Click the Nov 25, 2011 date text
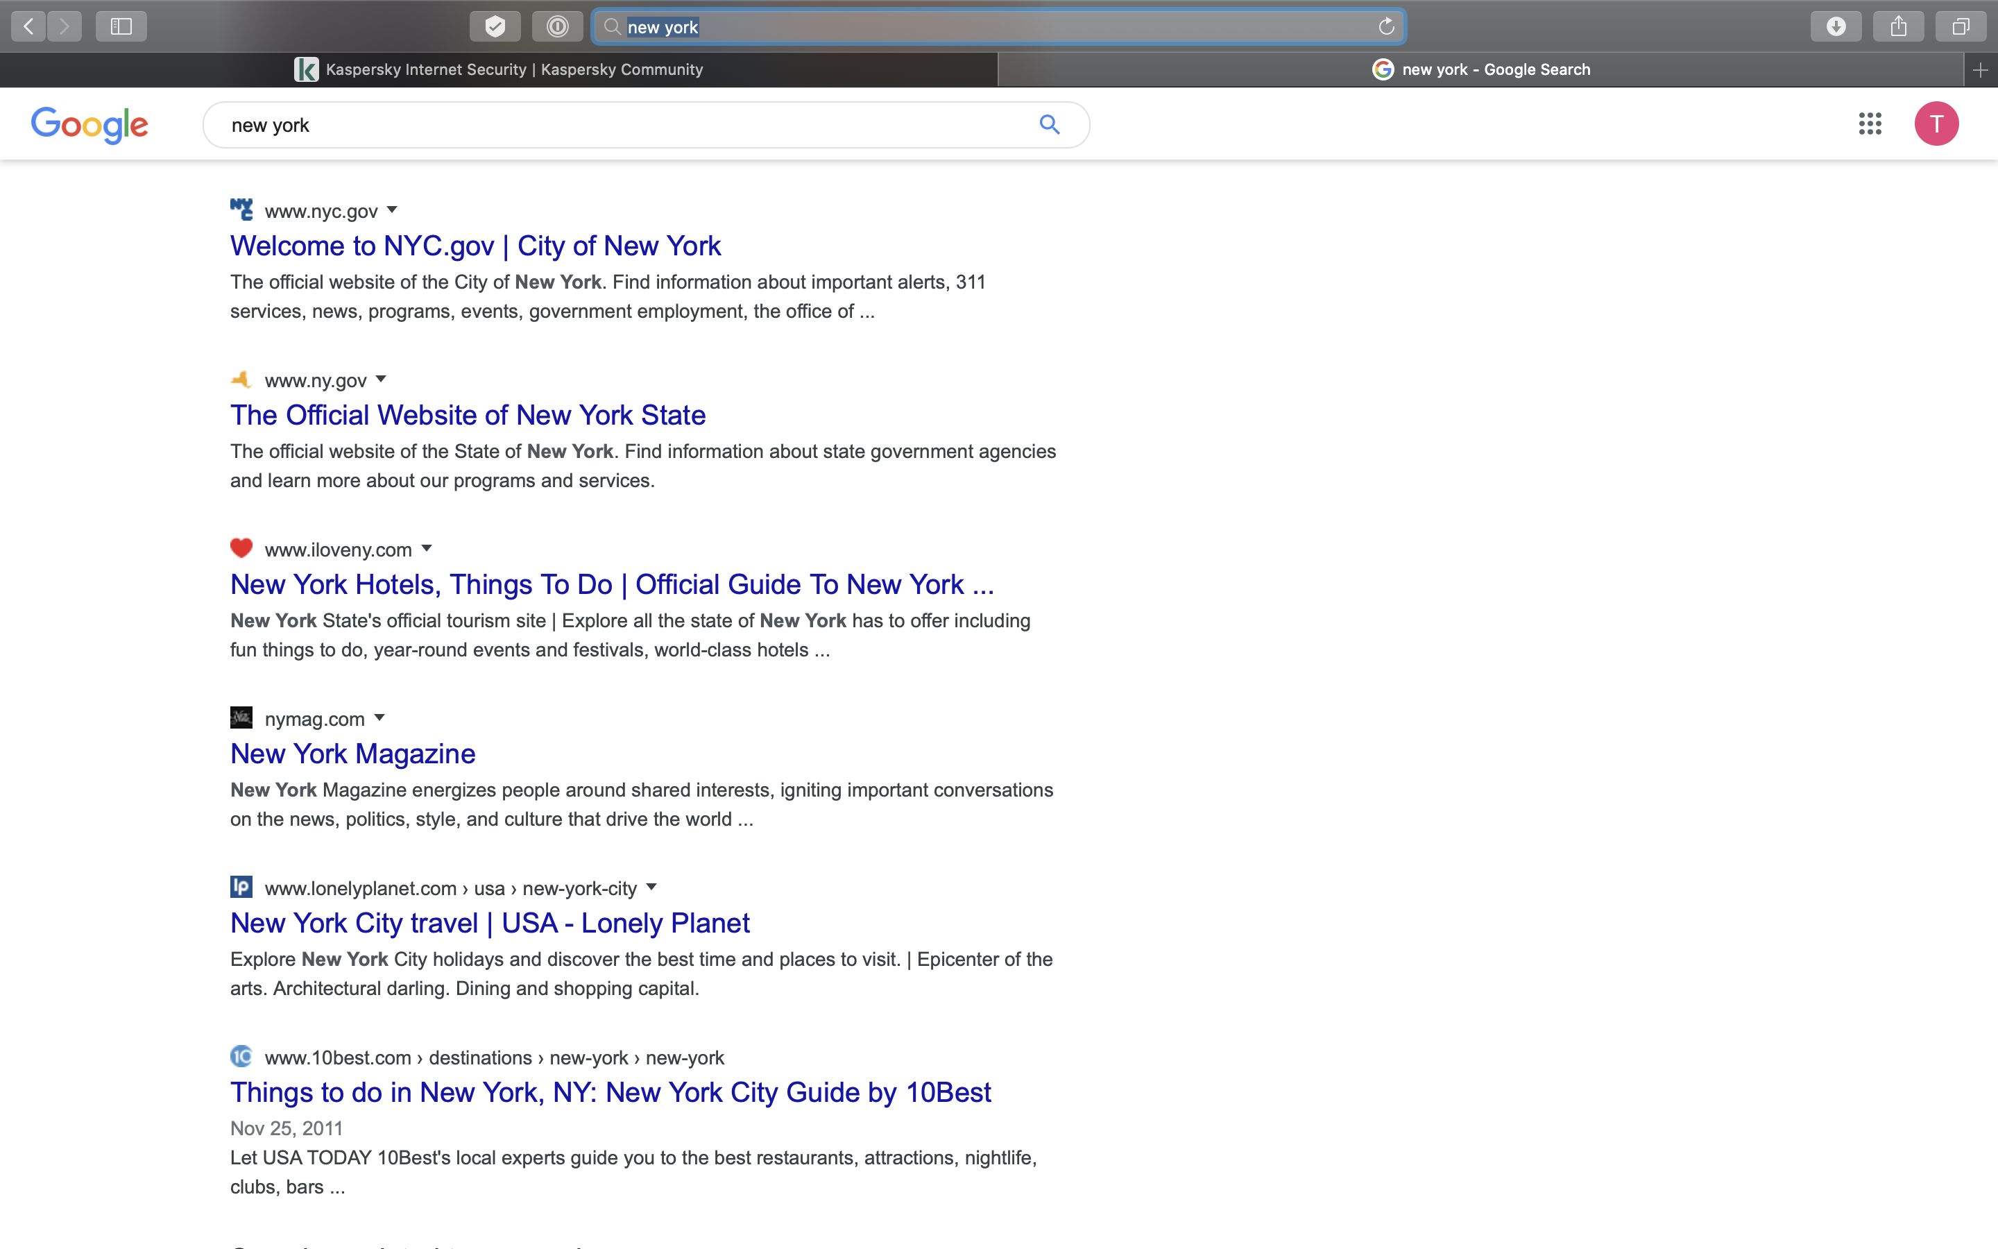The height and width of the screenshot is (1249, 1998). point(287,1128)
